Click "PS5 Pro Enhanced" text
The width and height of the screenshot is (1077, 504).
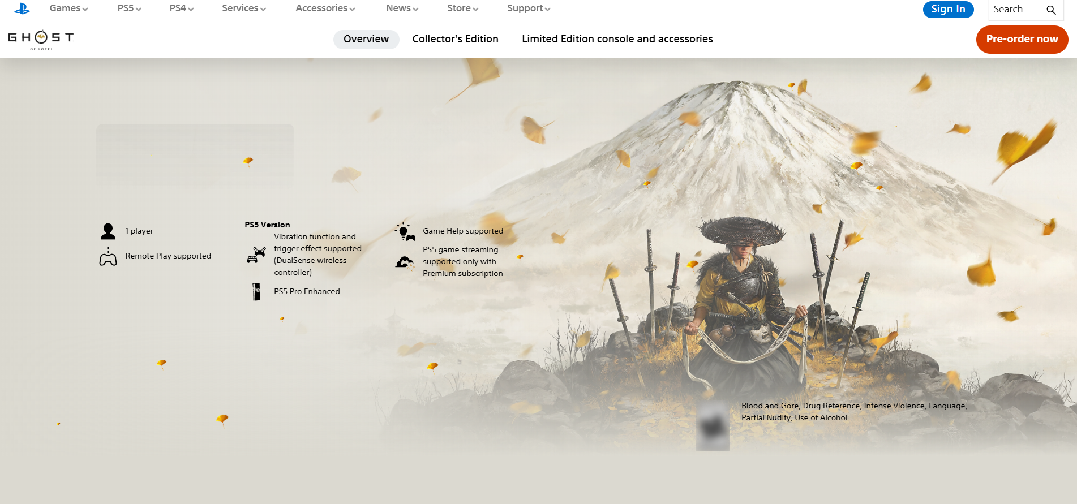(x=307, y=291)
